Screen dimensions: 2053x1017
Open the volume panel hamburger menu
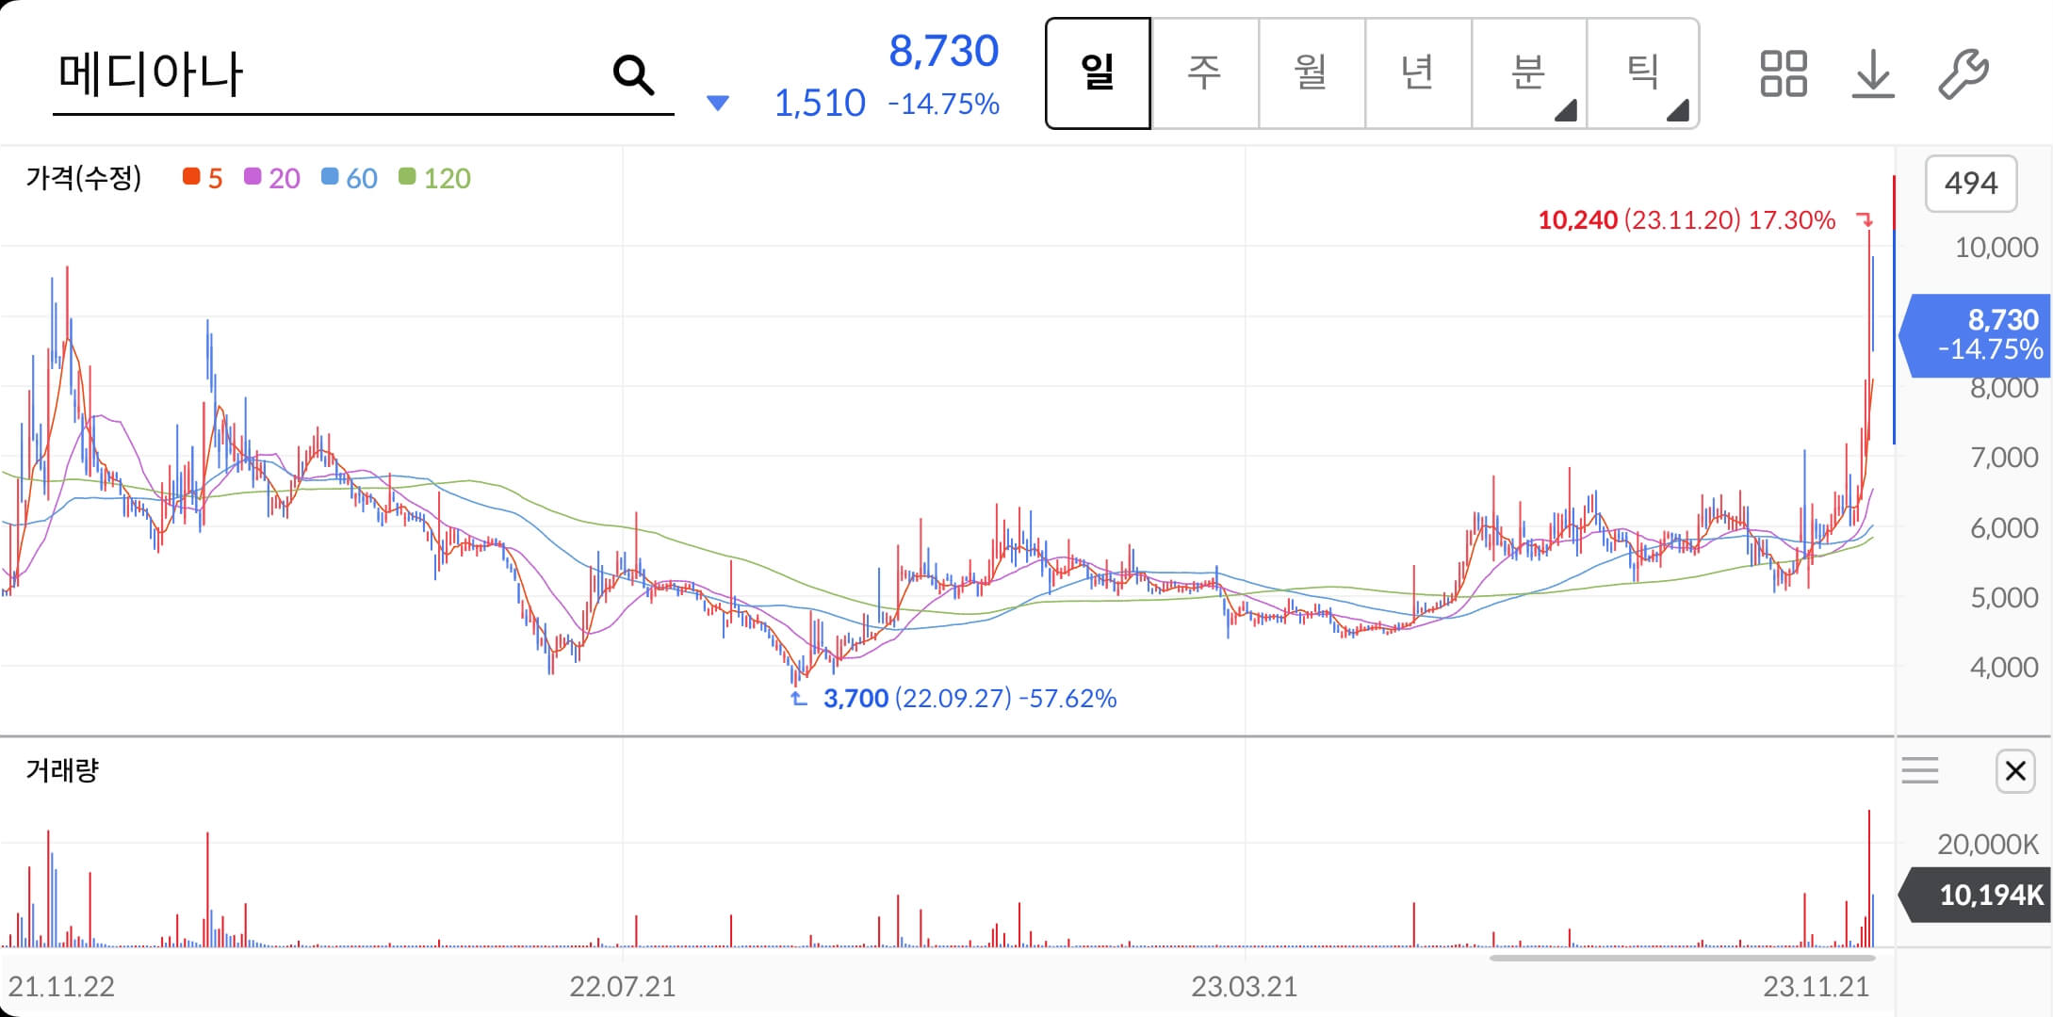[x=1919, y=771]
